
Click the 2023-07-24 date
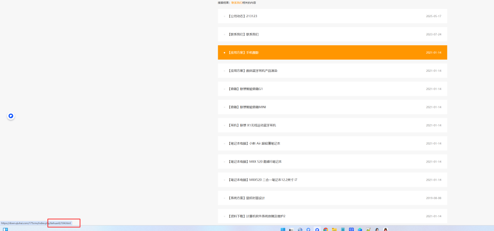pyautogui.click(x=434, y=34)
